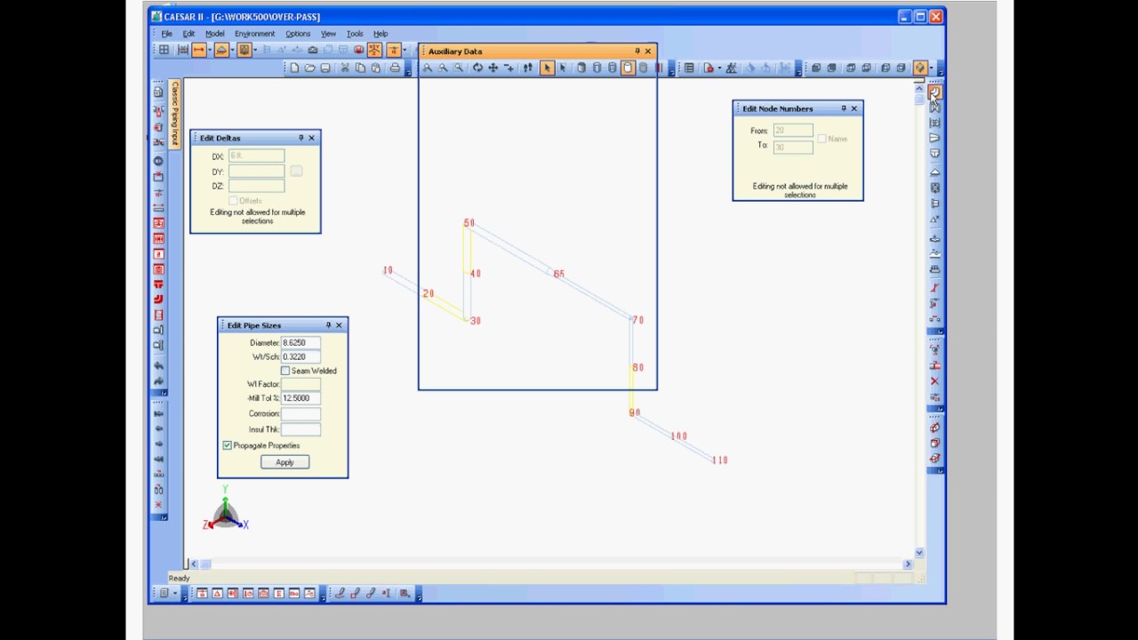The width and height of the screenshot is (1138, 640).
Task: Select the highlighted arrow Select tool
Action: (546, 68)
